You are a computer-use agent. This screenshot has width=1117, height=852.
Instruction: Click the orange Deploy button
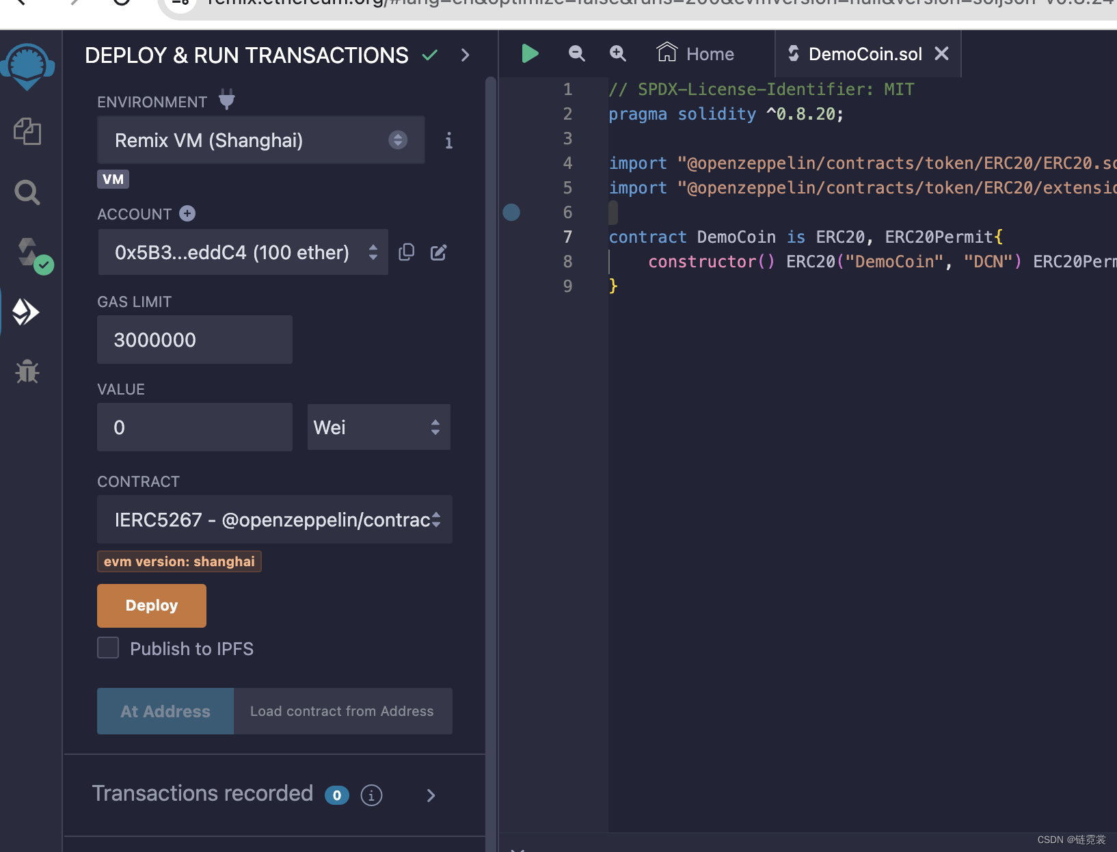click(x=152, y=606)
